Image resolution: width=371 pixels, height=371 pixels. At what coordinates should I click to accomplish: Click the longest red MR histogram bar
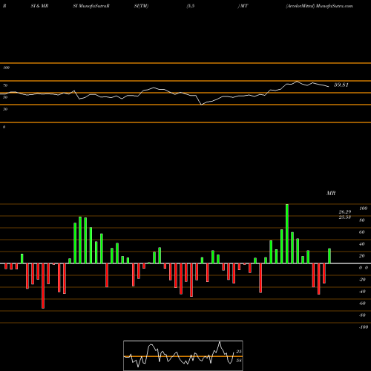43,286
